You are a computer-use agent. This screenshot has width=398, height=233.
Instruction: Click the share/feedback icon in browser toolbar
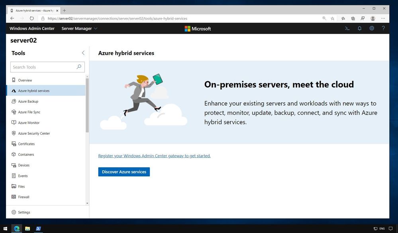(363, 18)
